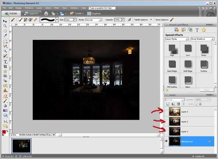This screenshot has height=159, width=218.
Task: Select the Custom Shape tool
Action: point(5,115)
